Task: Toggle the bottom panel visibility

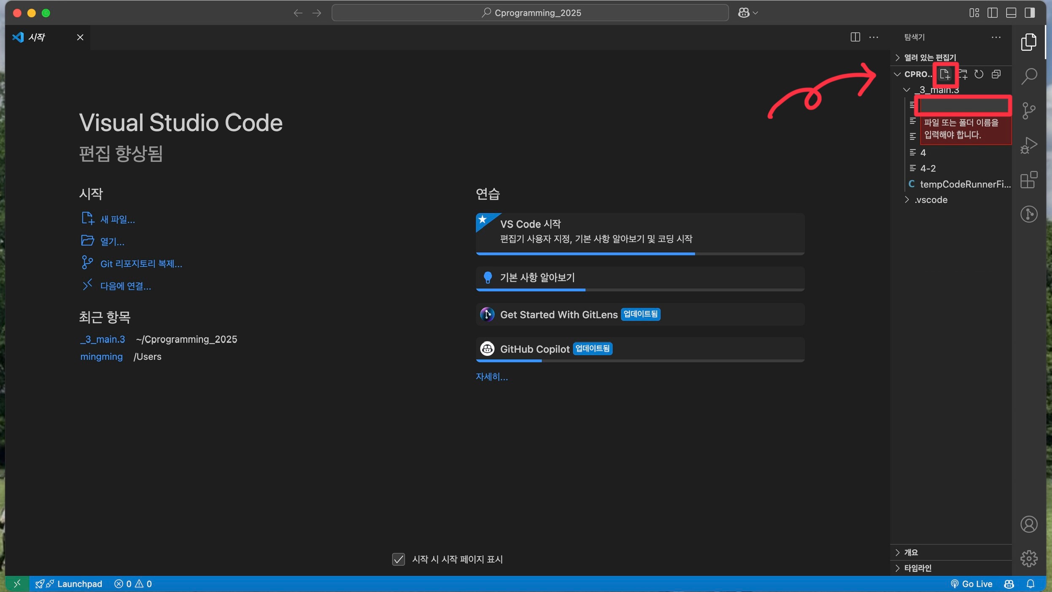Action: pyautogui.click(x=1011, y=13)
